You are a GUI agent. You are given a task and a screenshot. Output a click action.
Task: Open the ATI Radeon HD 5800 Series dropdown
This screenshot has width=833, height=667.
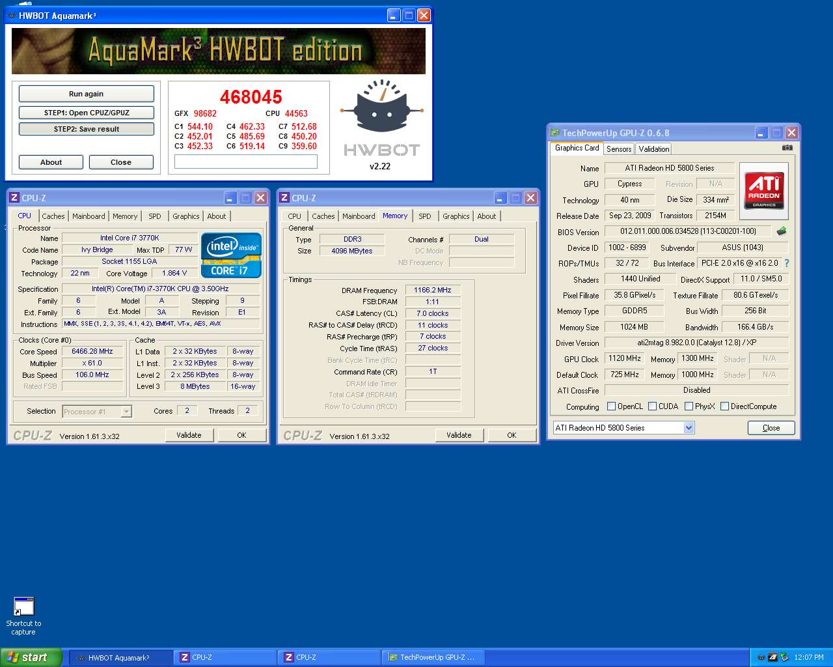pyautogui.click(x=689, y=428)
